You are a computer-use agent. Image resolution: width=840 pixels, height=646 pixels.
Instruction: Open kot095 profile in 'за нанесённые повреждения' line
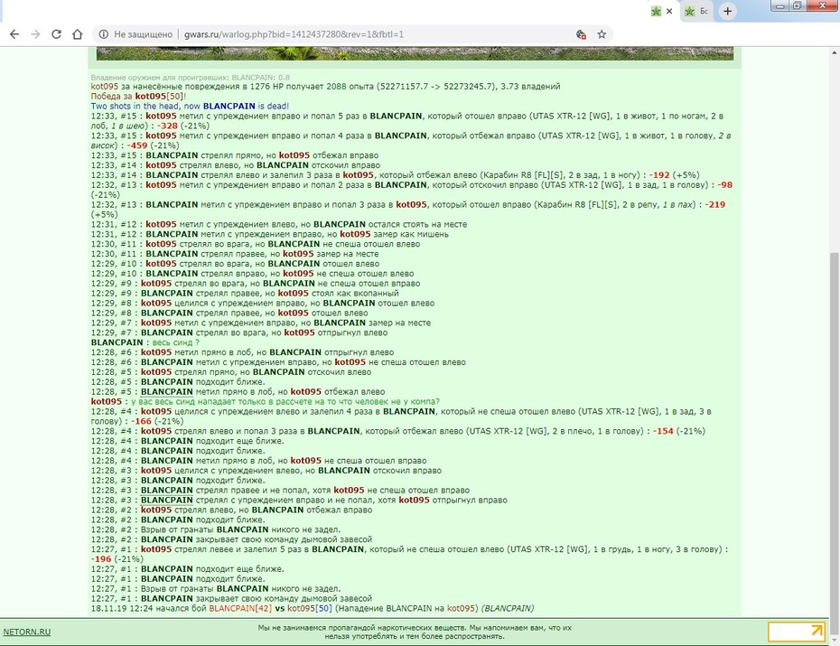pos(105,86)
